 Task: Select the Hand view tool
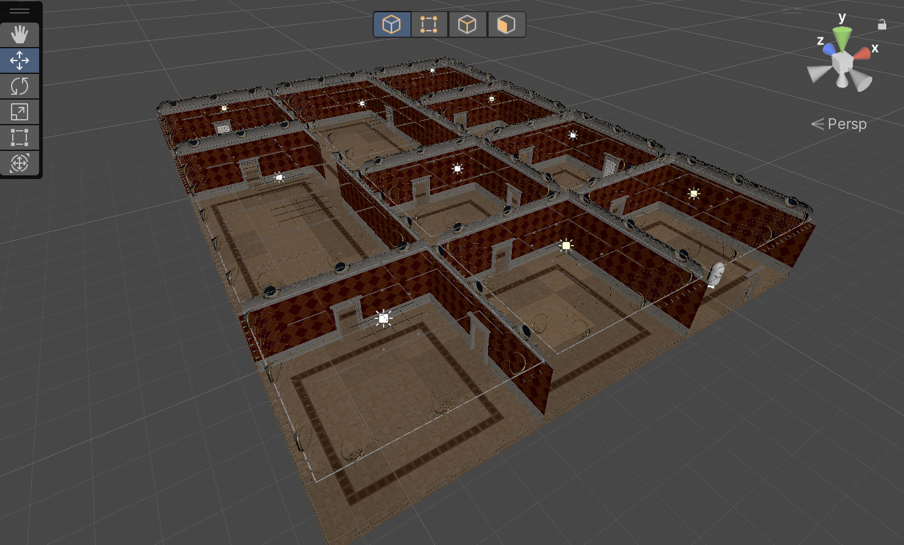20,35
